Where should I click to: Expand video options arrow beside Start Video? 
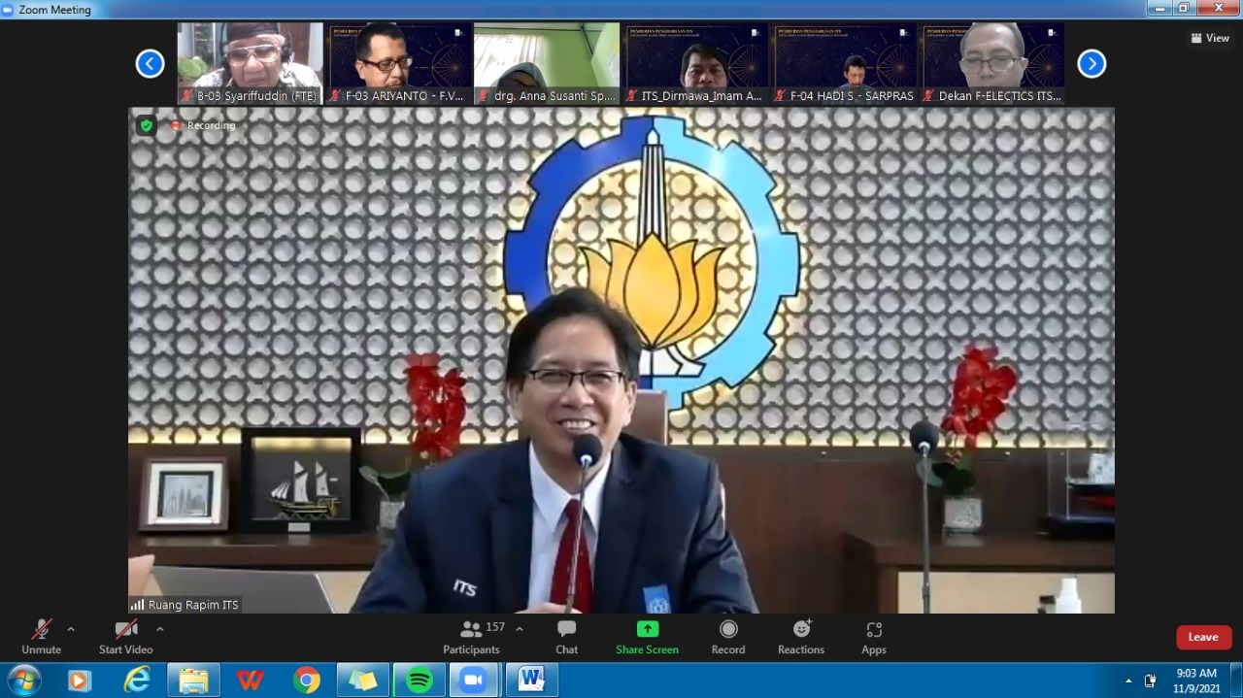tap(160, 629)
